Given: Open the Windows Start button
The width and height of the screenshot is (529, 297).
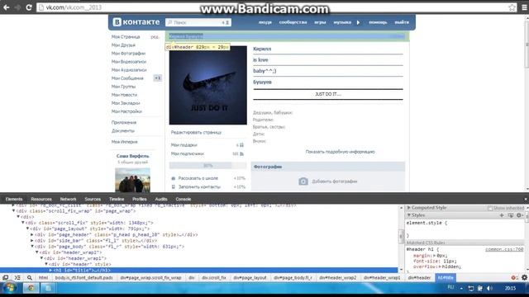Looking at the screenshot, I should point(9,288).
